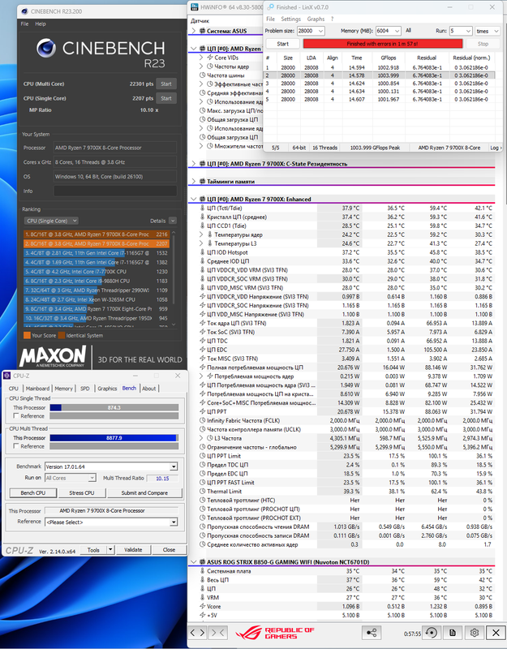Tick Reference checkbox under CPU Multi Thread
This screenshot has height=649, width=507.
16,445
